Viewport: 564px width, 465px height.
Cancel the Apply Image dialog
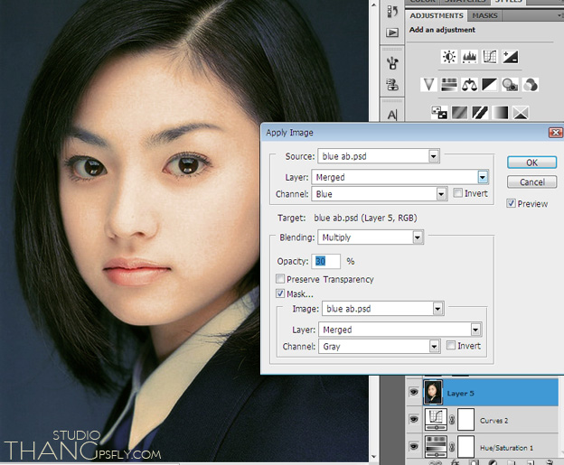pos(532,181)
